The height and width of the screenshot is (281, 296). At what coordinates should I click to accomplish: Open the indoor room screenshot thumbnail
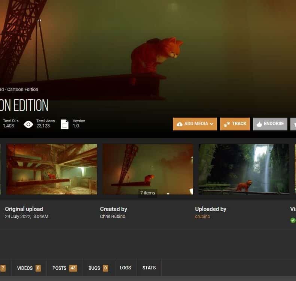52,169
